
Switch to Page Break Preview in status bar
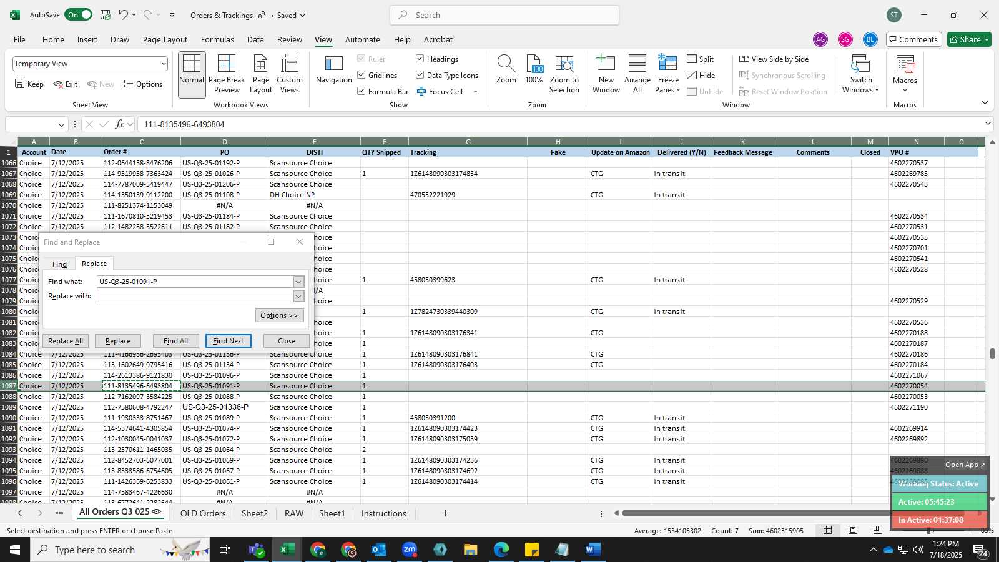tap(877, 530)
